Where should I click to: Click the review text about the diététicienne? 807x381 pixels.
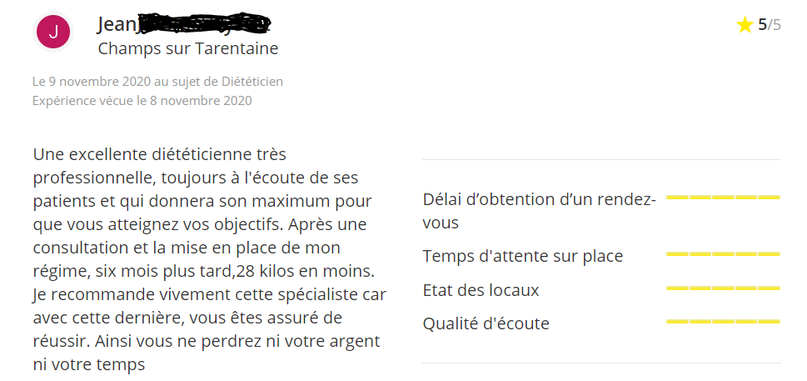(x=207, y=259)
